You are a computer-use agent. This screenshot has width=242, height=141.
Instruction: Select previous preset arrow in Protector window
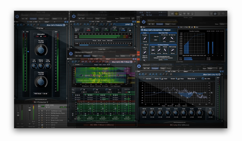23,19
